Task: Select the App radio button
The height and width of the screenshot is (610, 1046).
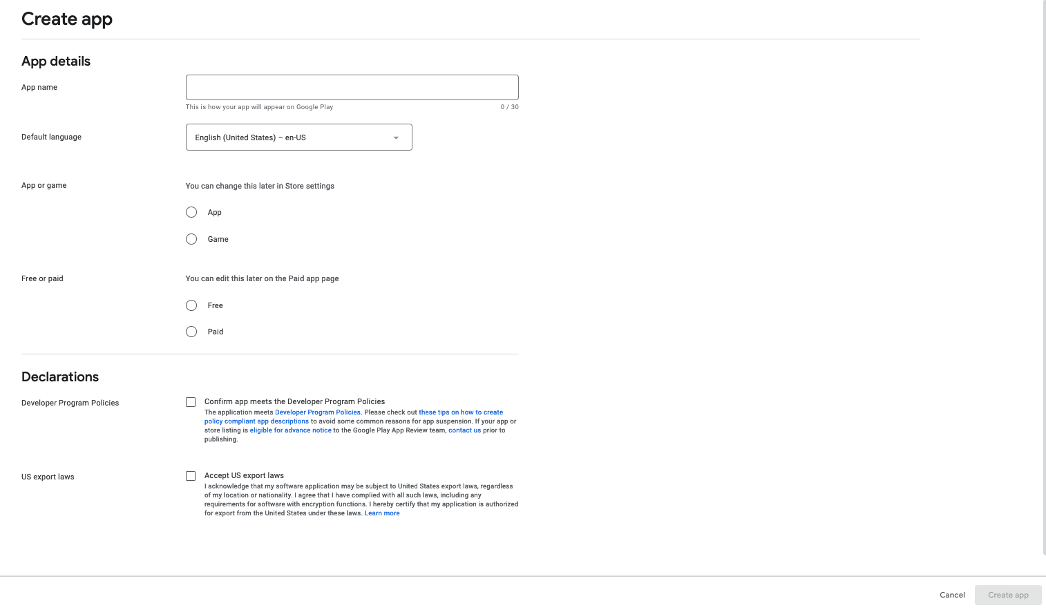Action: click(191, 212)
